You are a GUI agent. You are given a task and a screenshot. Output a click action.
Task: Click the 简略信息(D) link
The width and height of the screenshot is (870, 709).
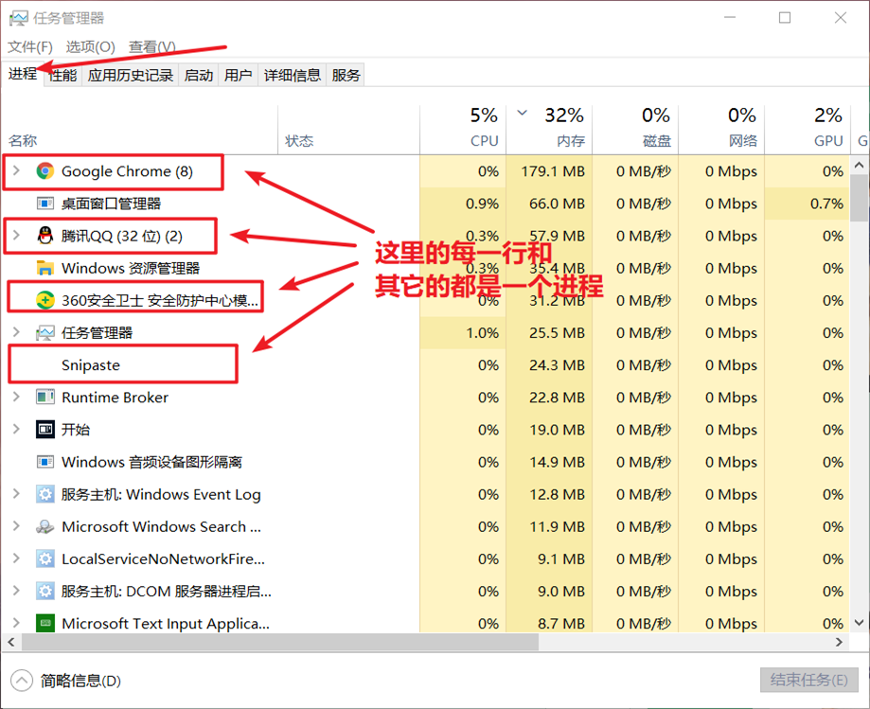point(80,681)
